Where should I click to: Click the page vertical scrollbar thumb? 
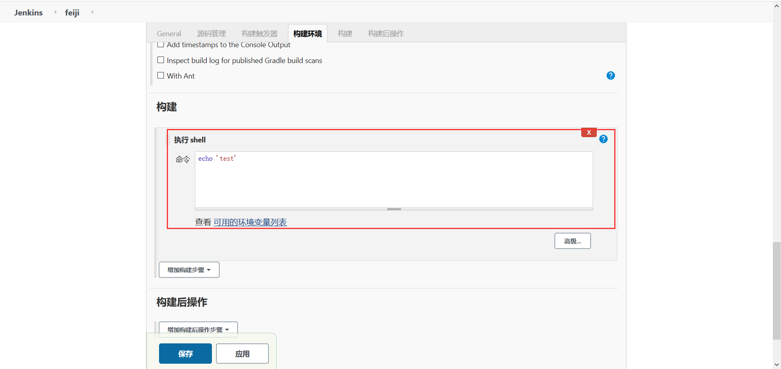coord(777,290)
